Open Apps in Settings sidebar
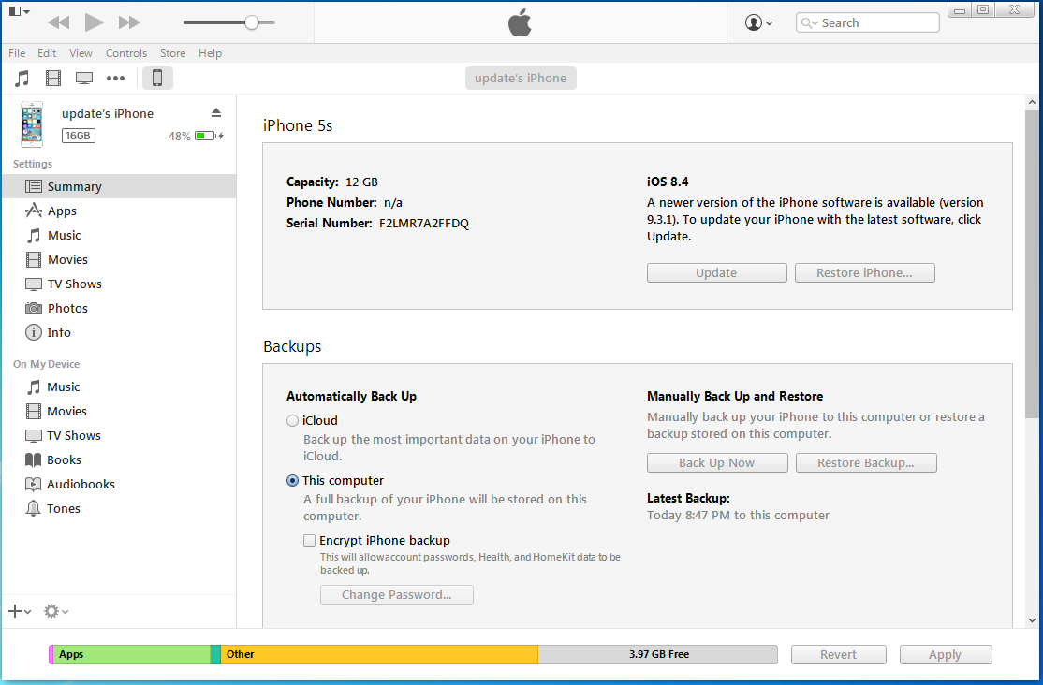Viewport: 1043px width, 685px height. point(119,211)
